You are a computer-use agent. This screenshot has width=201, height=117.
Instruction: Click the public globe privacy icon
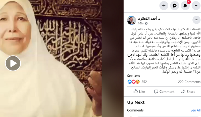(146, 23)
